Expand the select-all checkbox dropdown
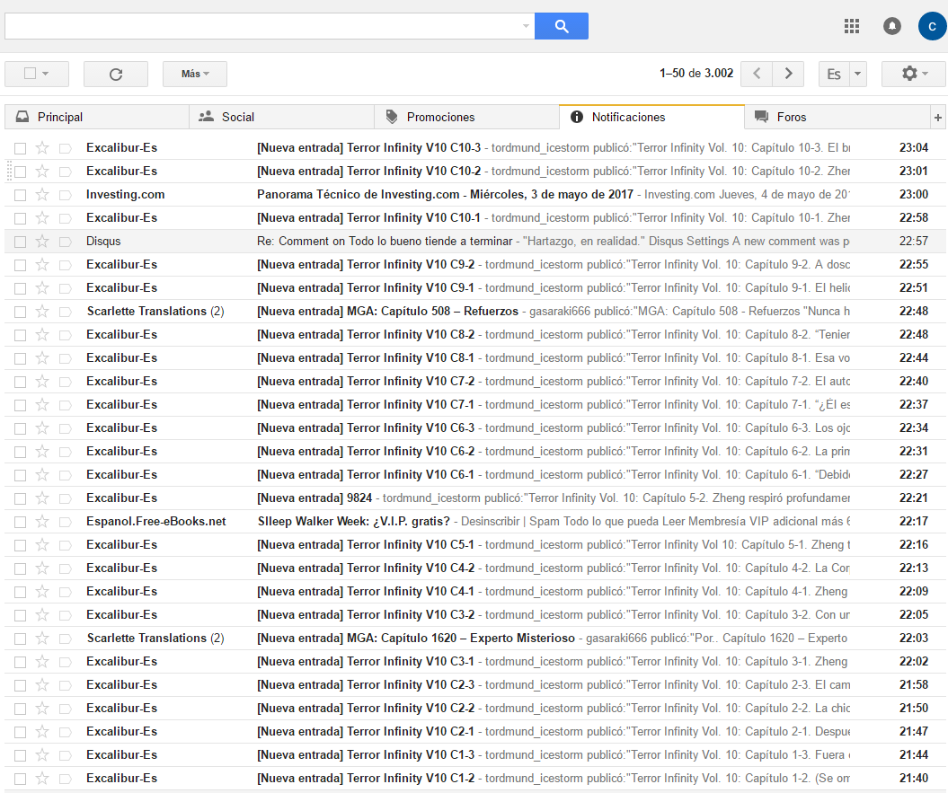The height and width of the screenshot is (793, 948). click(45, 74)
